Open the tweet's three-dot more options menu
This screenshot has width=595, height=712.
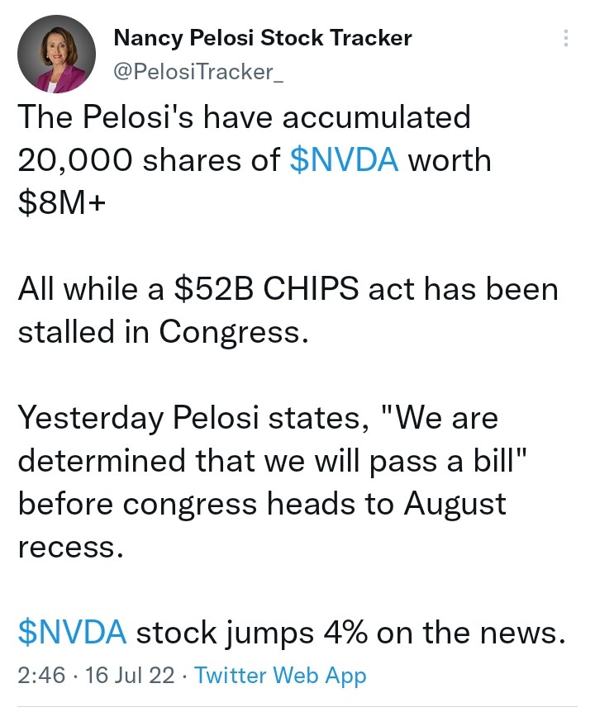point(566,39)
